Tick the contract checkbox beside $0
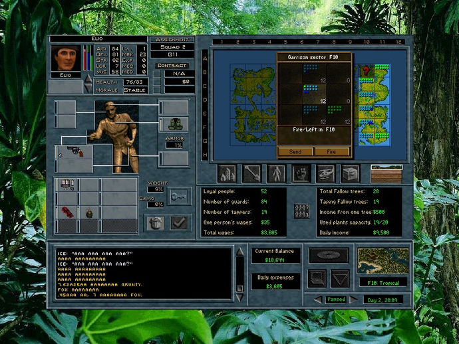 pyautogui.click(x=157, y=82)
